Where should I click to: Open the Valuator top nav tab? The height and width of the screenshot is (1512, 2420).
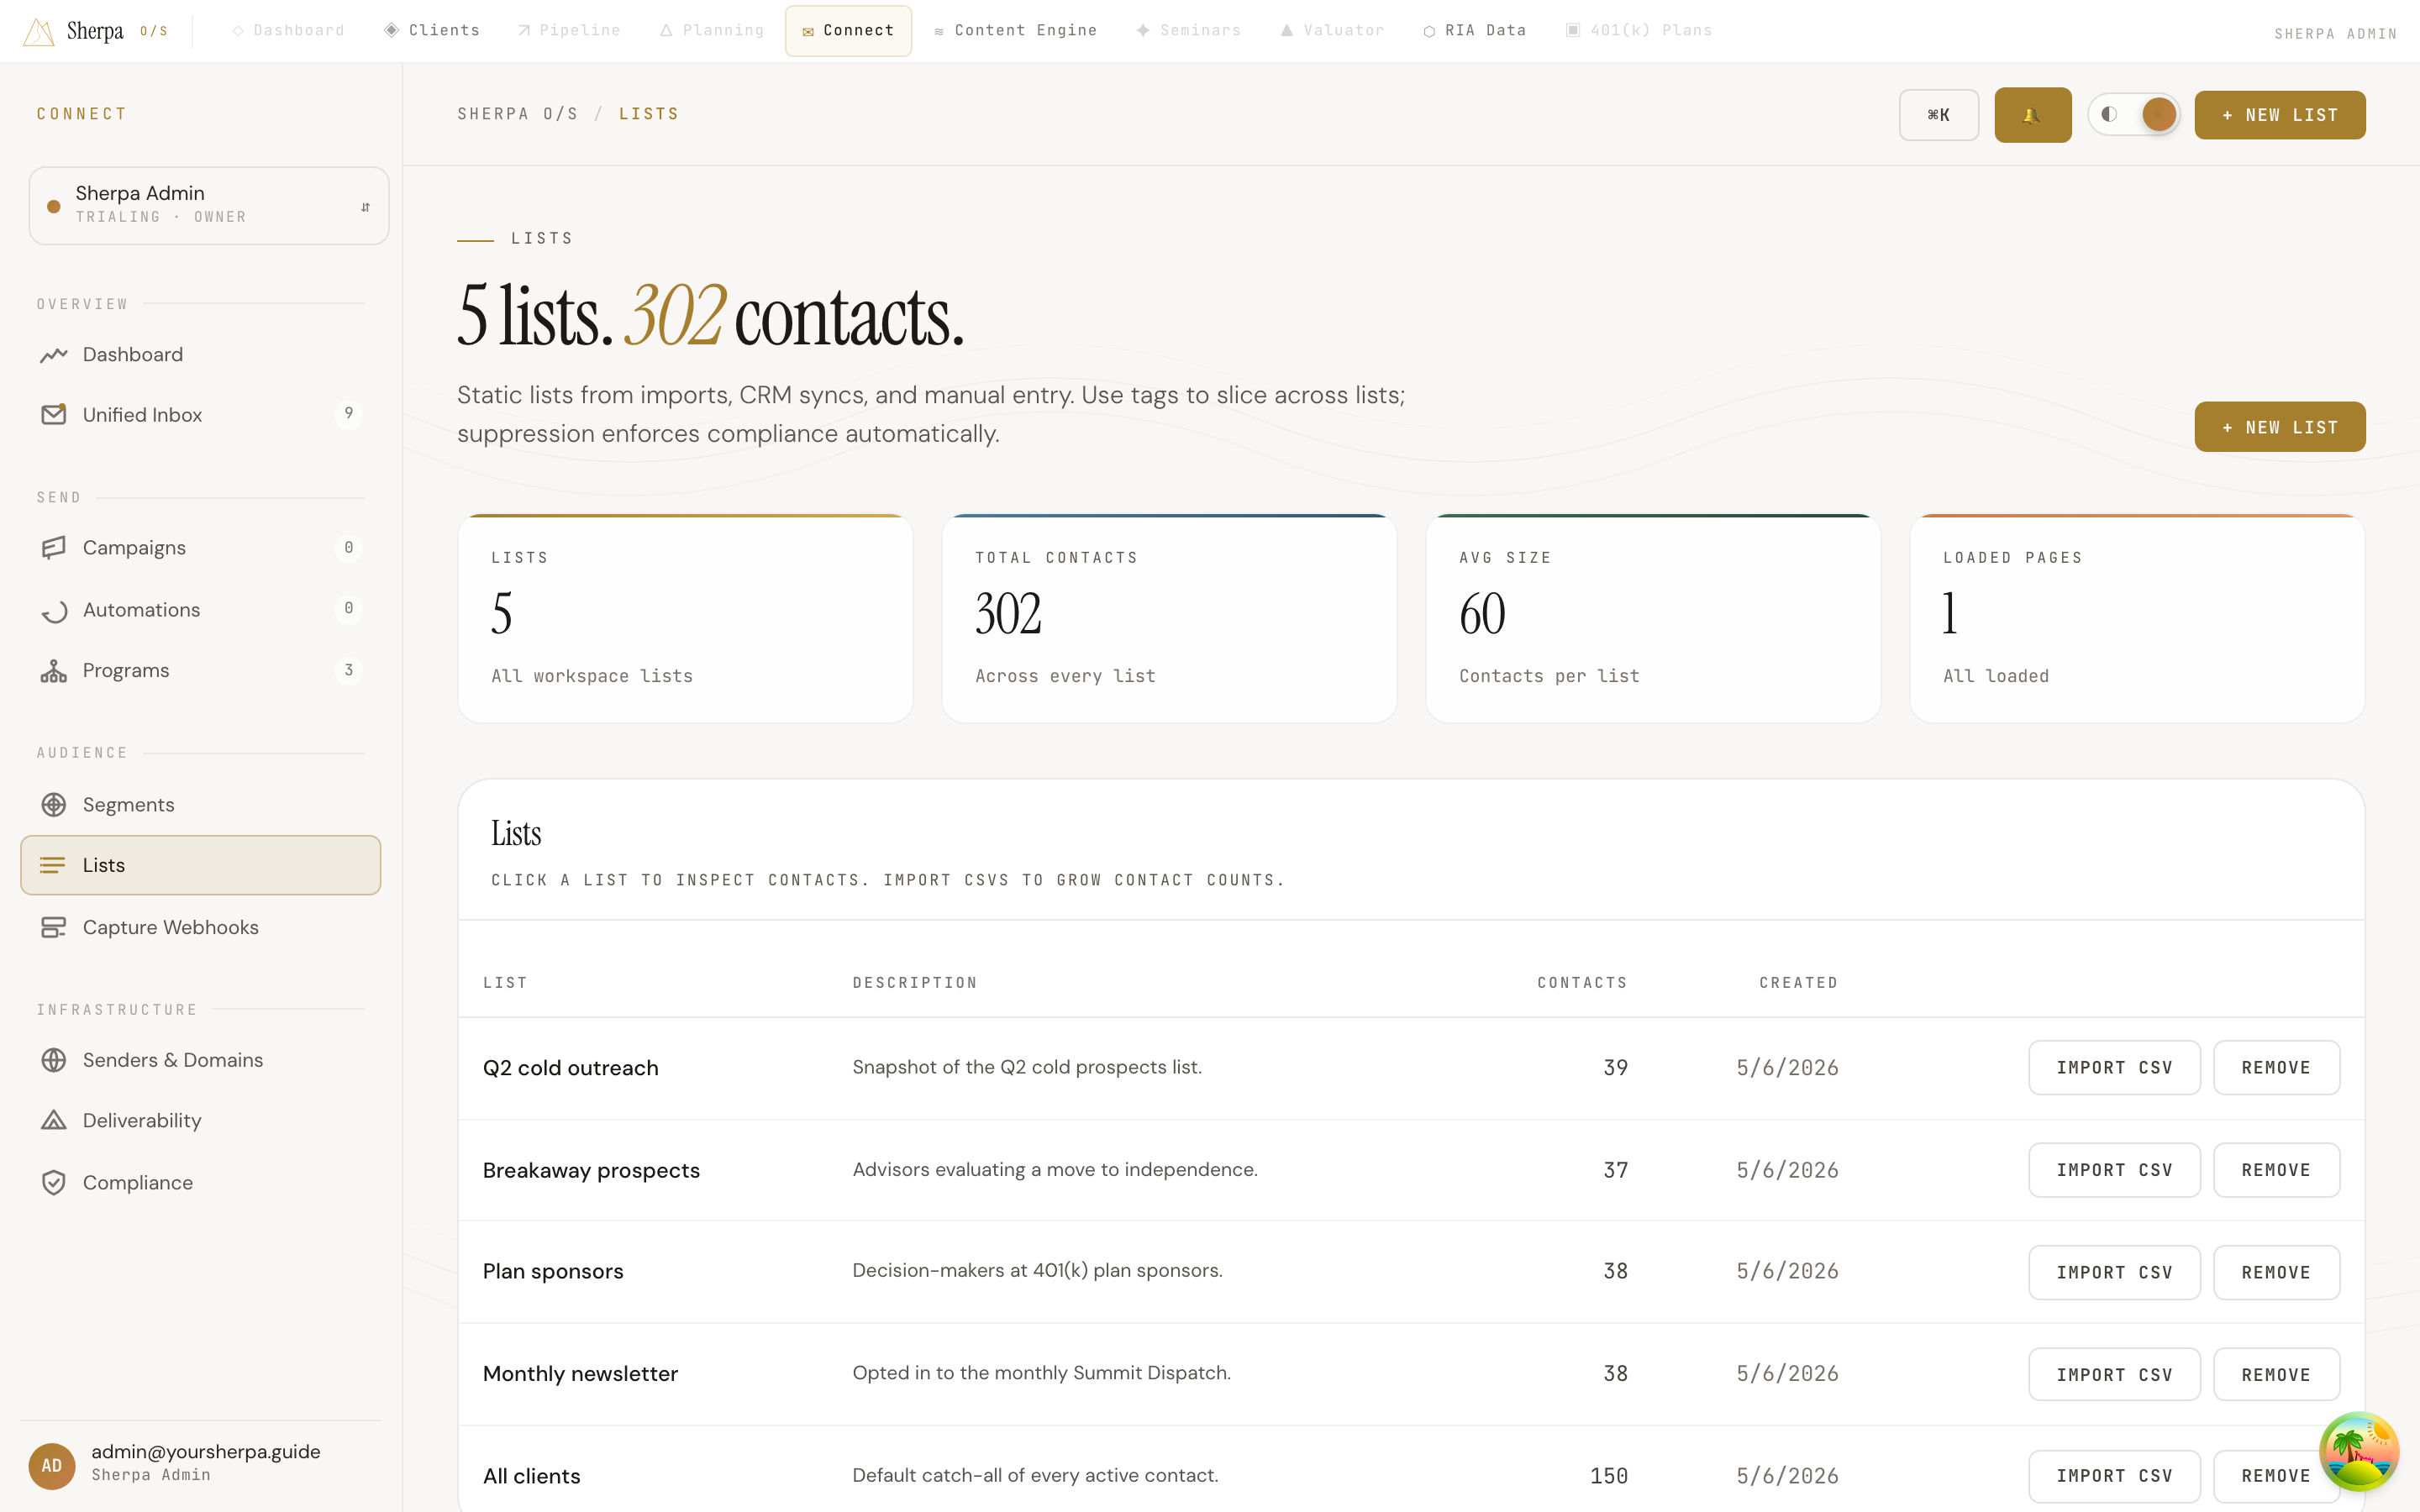[1332, 30]
